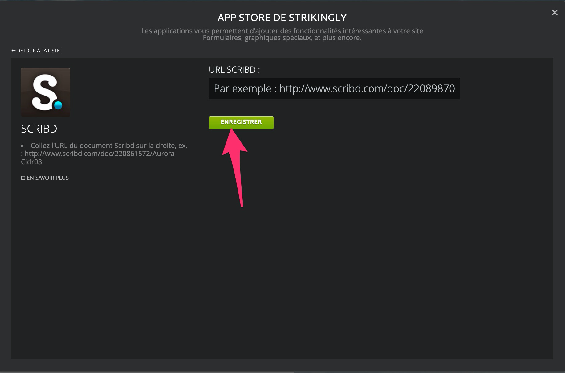
Task: Click the applications description subtitle
Action: (282, 34)
